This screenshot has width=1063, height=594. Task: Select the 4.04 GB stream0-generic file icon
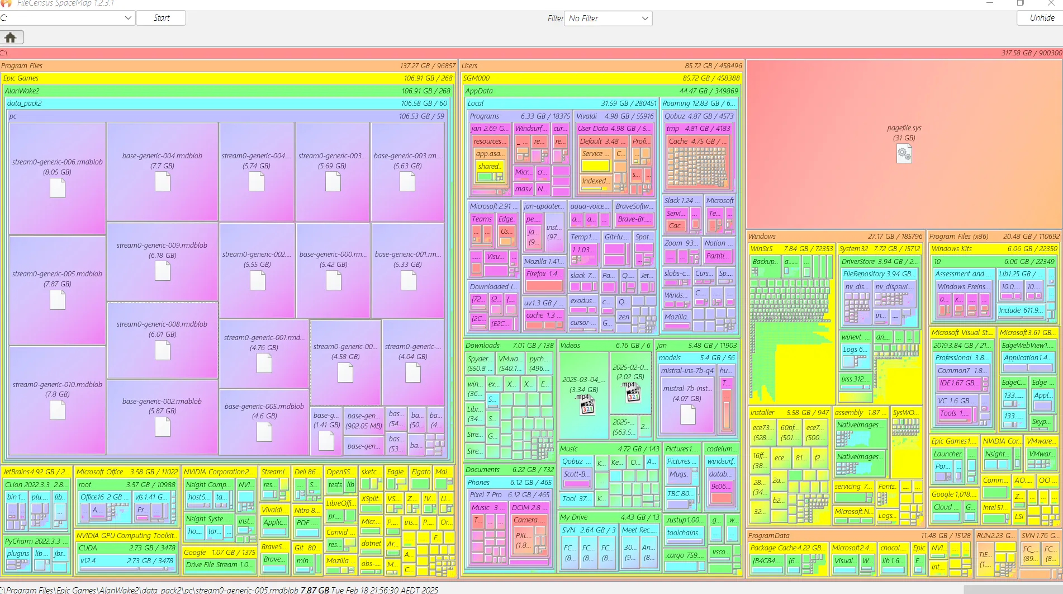[413, 373]
